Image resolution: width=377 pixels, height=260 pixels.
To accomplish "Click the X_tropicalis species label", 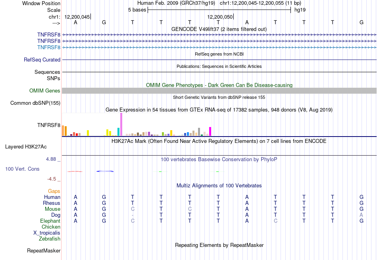I will tap(47, 233).
